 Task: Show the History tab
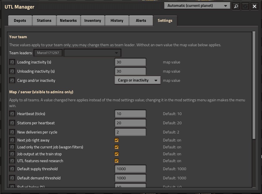click(x=117, y=20)
